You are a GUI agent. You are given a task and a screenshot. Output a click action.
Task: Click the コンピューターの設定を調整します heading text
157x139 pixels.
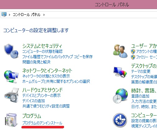click(36, 30)
